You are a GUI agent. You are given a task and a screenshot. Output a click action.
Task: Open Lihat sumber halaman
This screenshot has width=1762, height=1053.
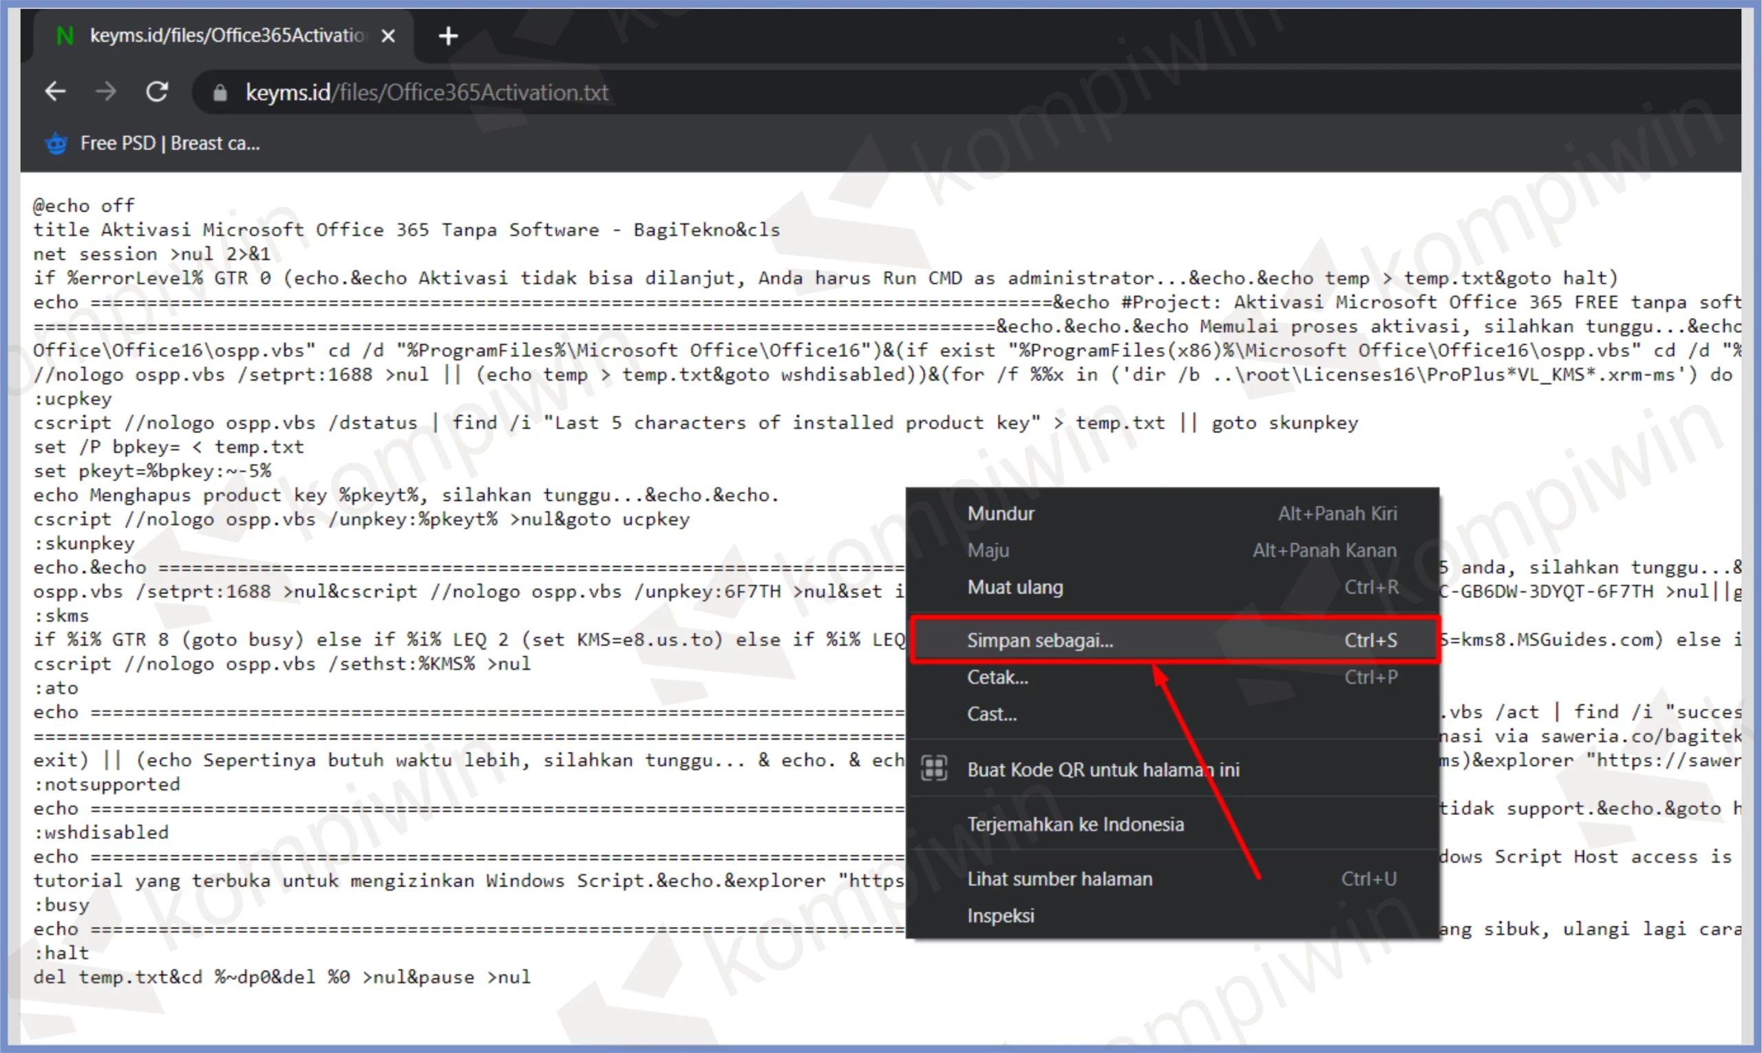coord(1059,879)
